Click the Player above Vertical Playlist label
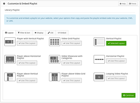Image resolution: width=140 pixels, height=103 pixels. [27, 75]
